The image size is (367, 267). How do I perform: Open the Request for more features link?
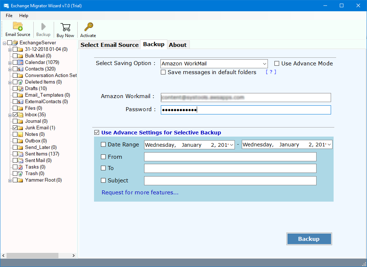(140, 193)
